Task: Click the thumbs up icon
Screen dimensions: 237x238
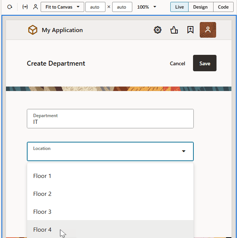Action: click(x=174, y=30)
